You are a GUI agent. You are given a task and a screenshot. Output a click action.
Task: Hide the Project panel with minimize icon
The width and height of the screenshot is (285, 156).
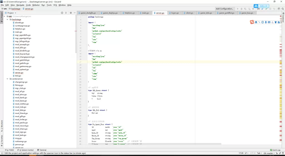coord(75,13)
